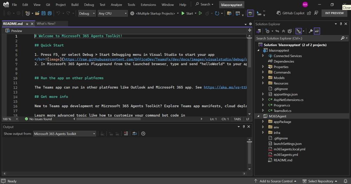
Task: Click Start Without Debugging outline play icon
Action: (200, 13)
